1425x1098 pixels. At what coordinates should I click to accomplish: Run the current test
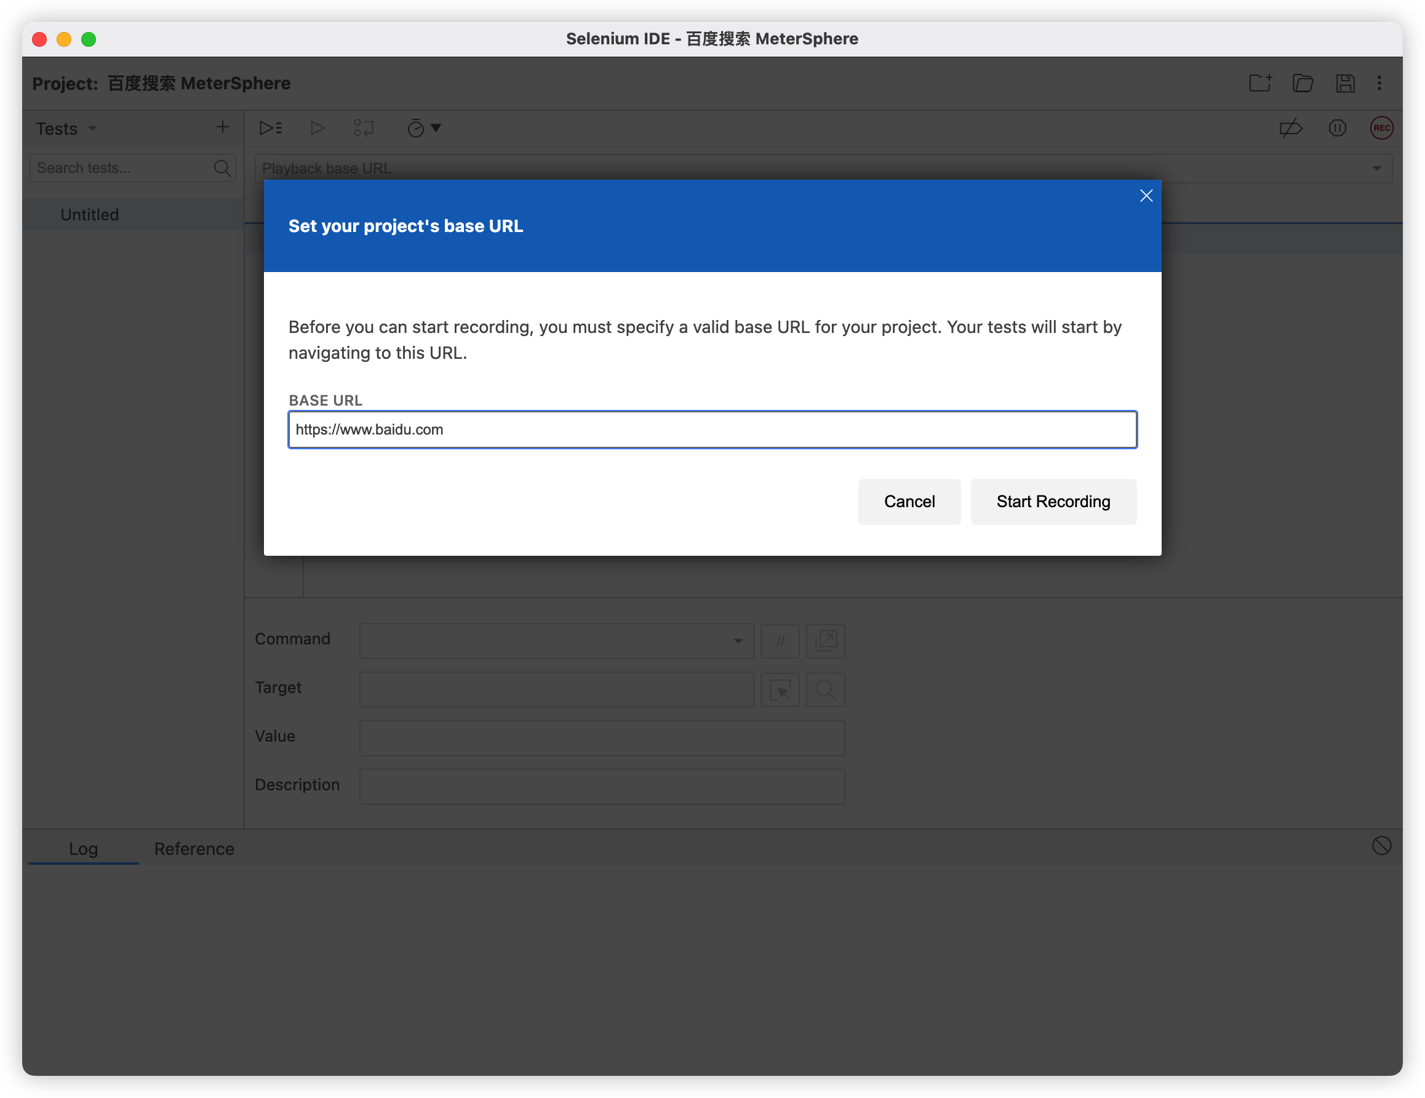317,128
